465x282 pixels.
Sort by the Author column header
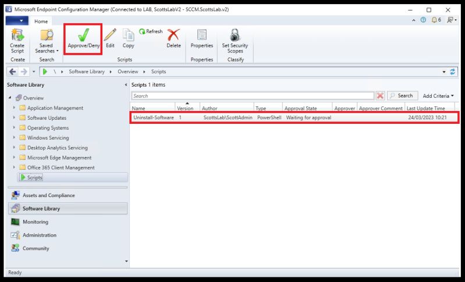[227, 108]
